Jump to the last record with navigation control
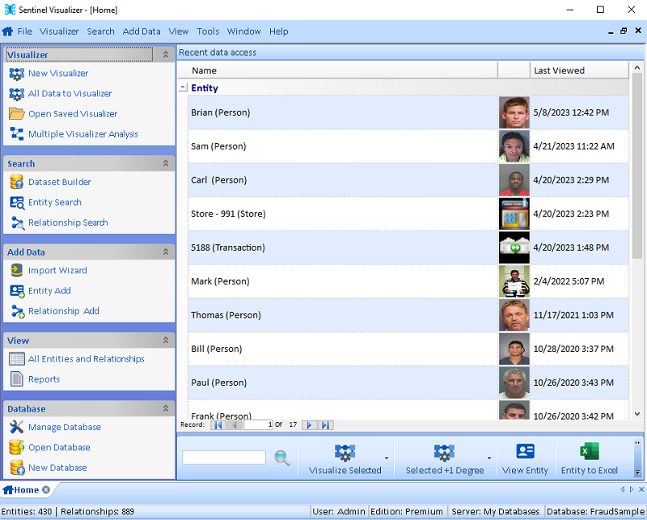The image size is (647, 520). click(325, 425)
